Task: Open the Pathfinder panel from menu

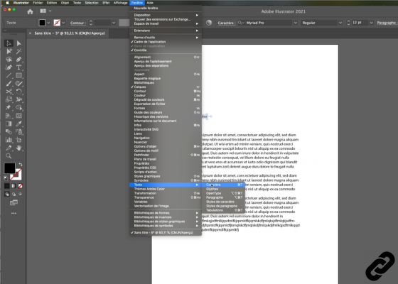Action: point(166,155)
